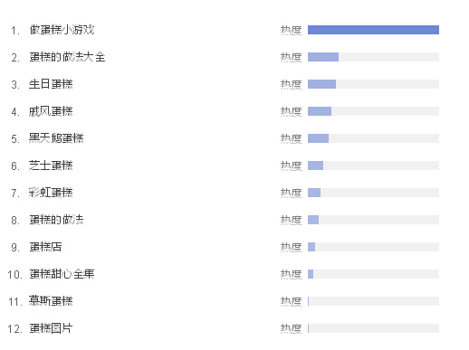
Task: Open the 蛋糕店 keyword link
Action: [x=45, y=247]
